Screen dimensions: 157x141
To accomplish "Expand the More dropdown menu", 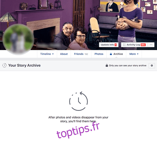I will pos(134,54).
